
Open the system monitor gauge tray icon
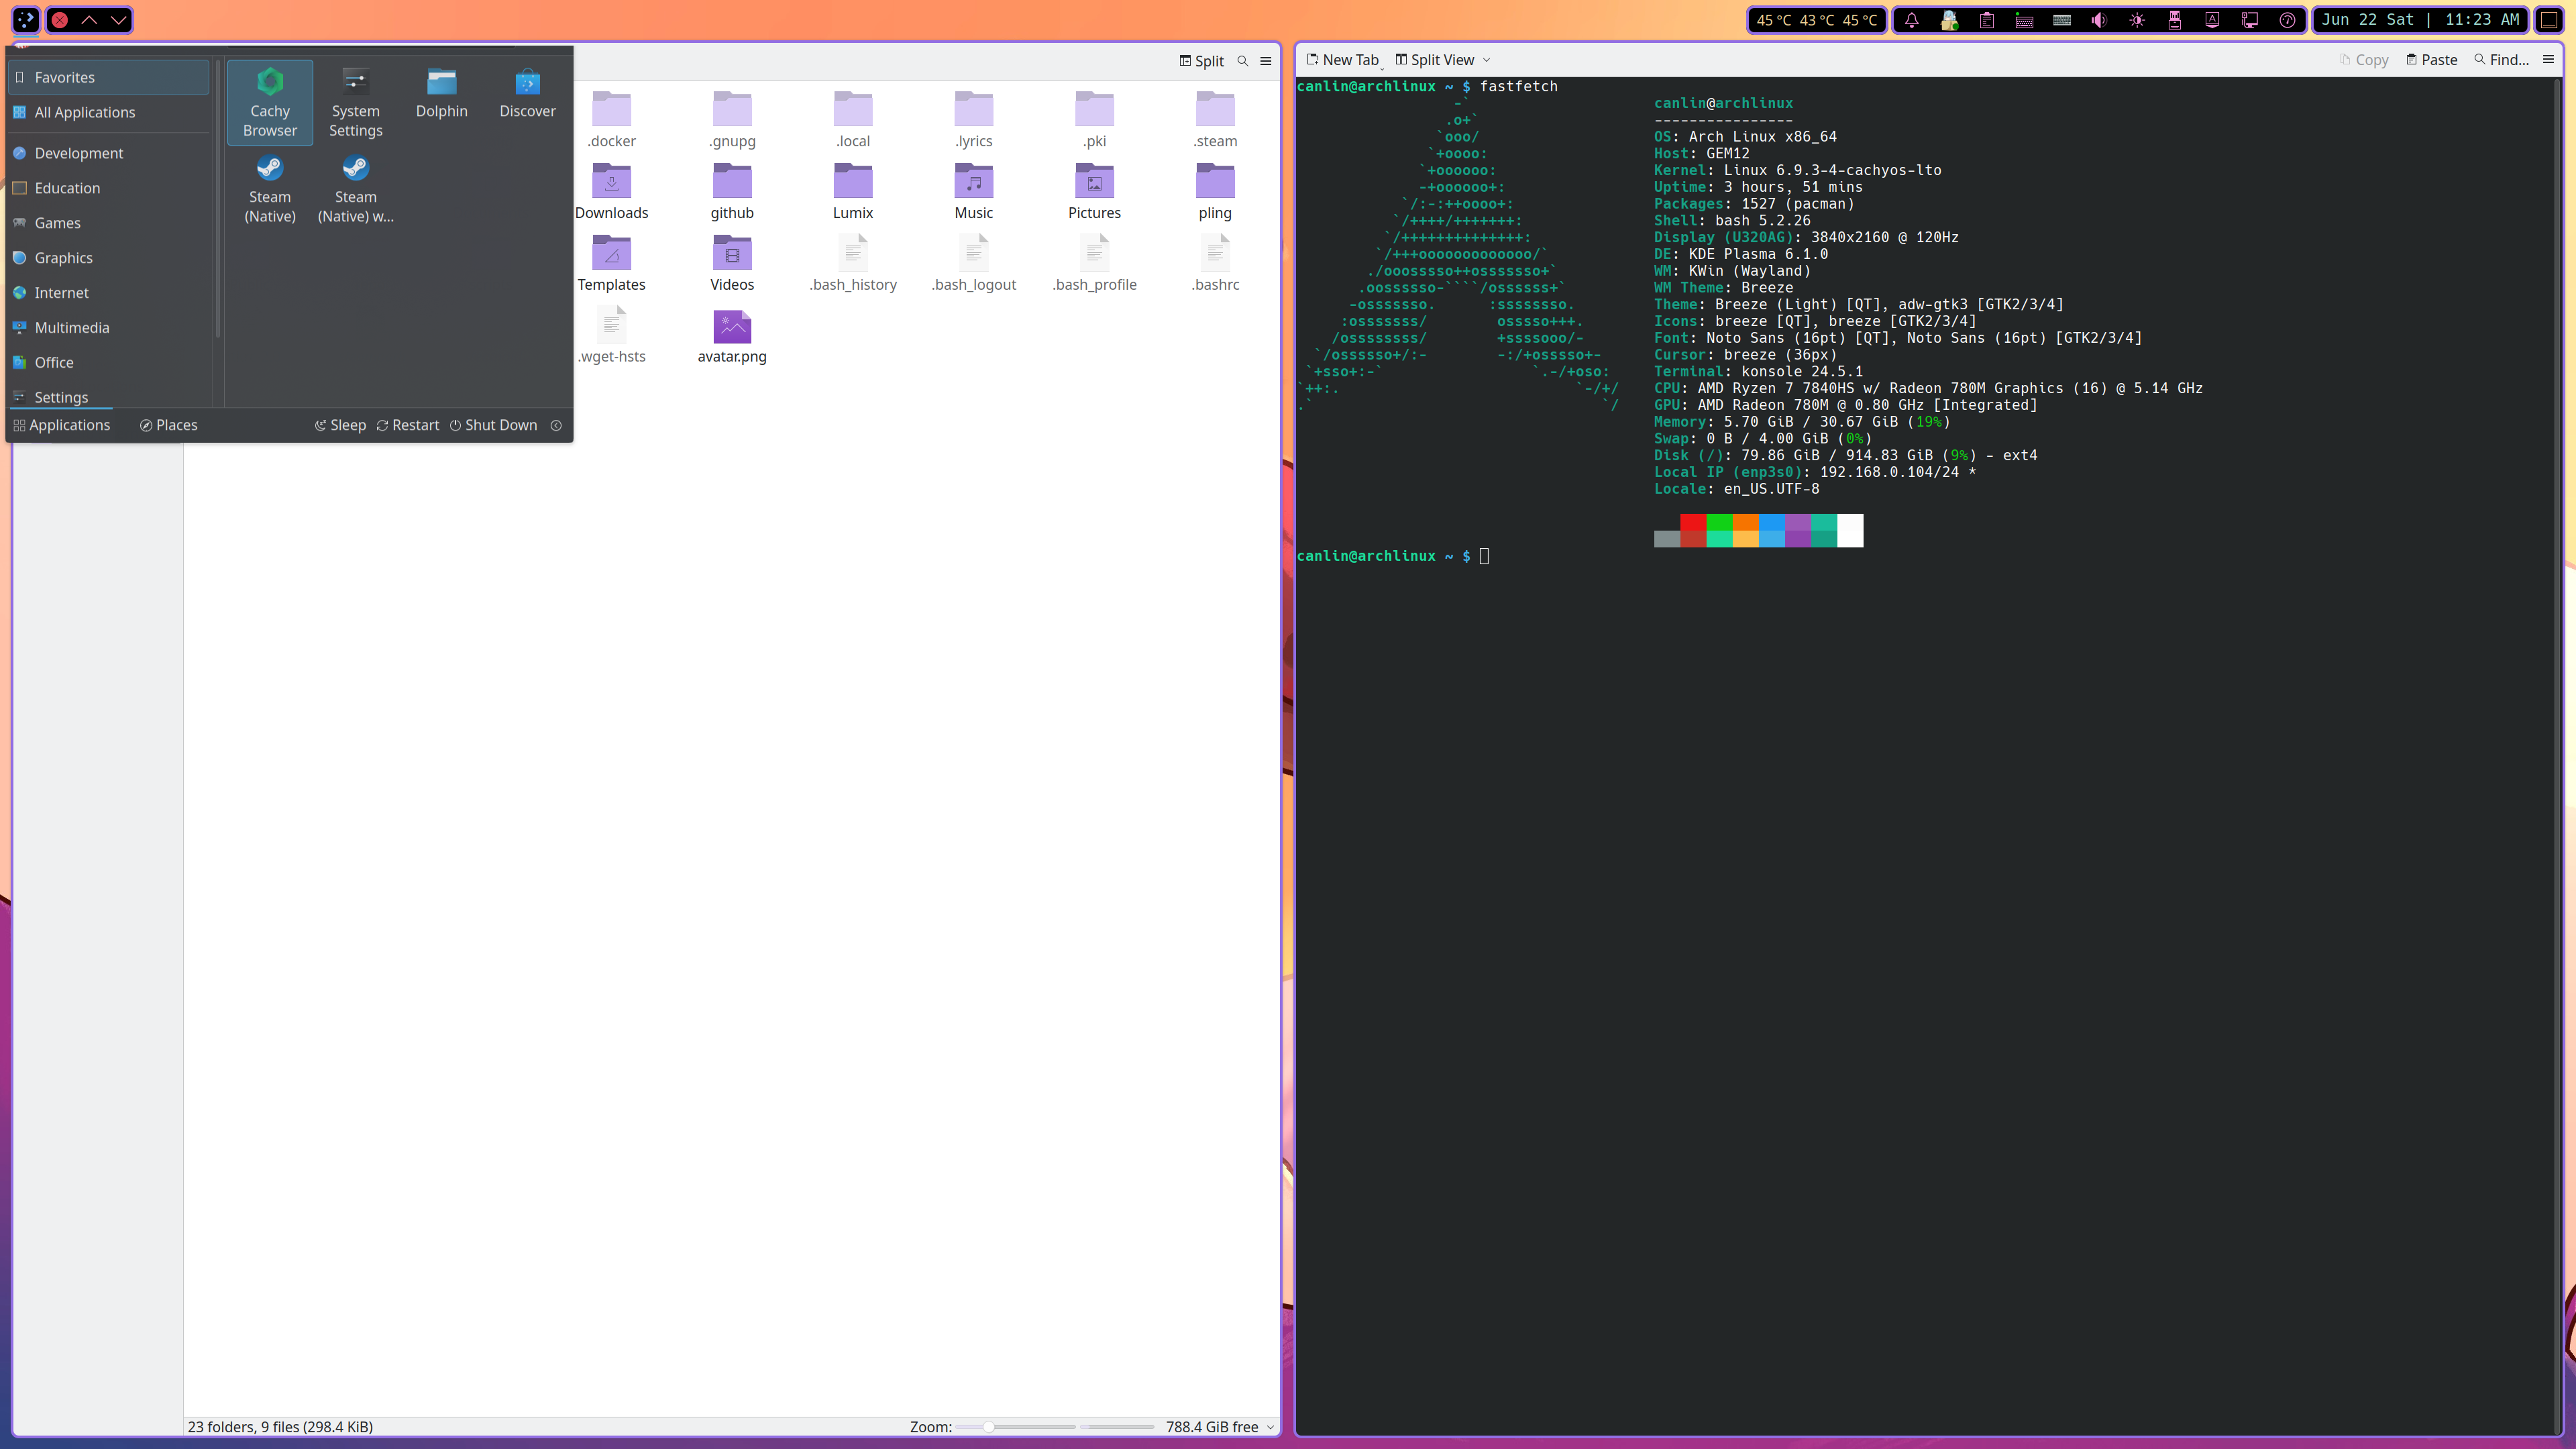(2287, 20)
